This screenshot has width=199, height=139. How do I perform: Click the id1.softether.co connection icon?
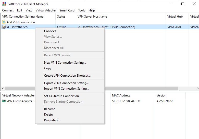click(4, 27)
